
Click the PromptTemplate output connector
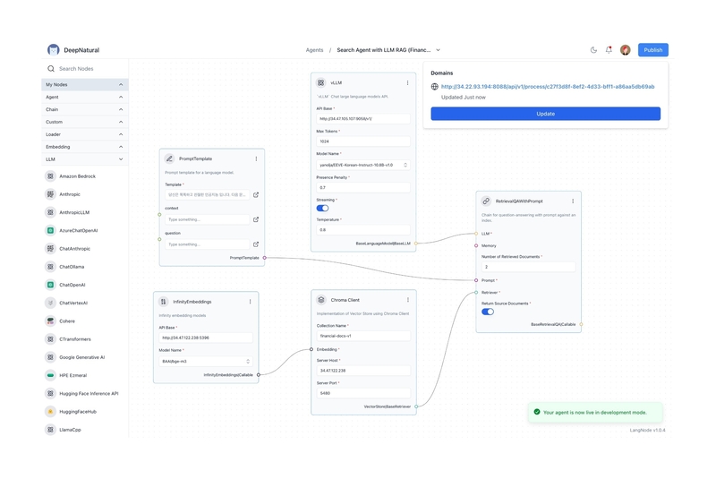click(x=264, y=258)
